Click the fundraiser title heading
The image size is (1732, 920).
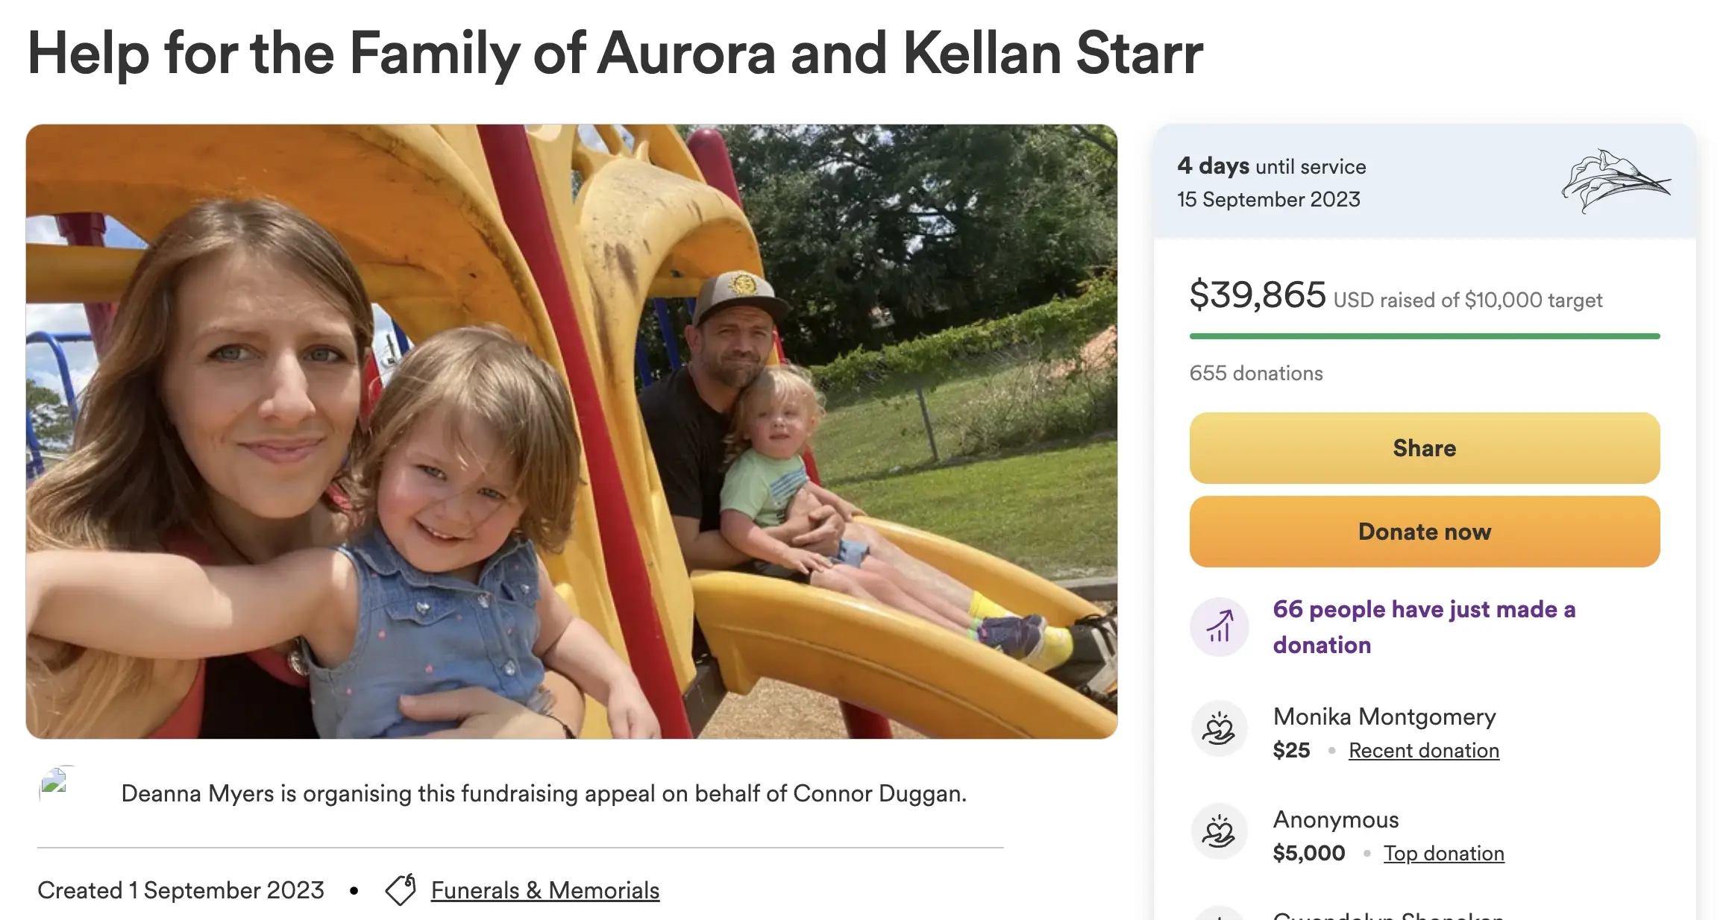(x=615, y=54)
